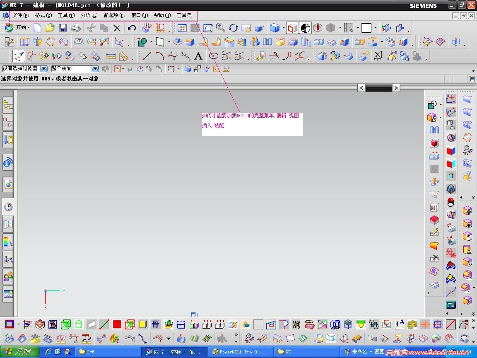Click the rectangle selection marquee icon
Image resolution: width=477 pixels, height=358 pixels.
171,69
